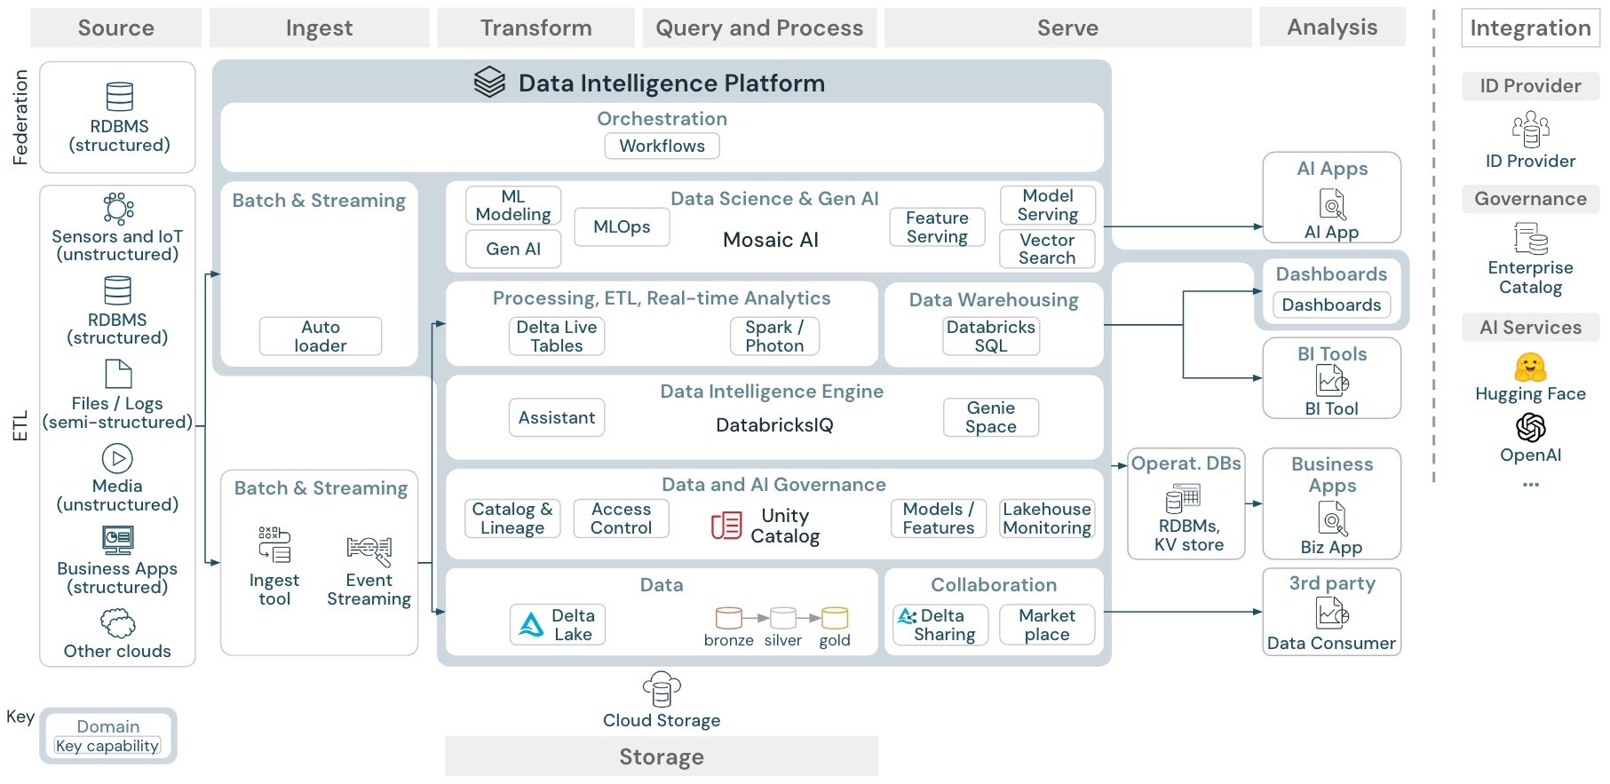Click the Models / Features box
The height and width of the screenshot is (784, 1610).
tap(939, 519)
